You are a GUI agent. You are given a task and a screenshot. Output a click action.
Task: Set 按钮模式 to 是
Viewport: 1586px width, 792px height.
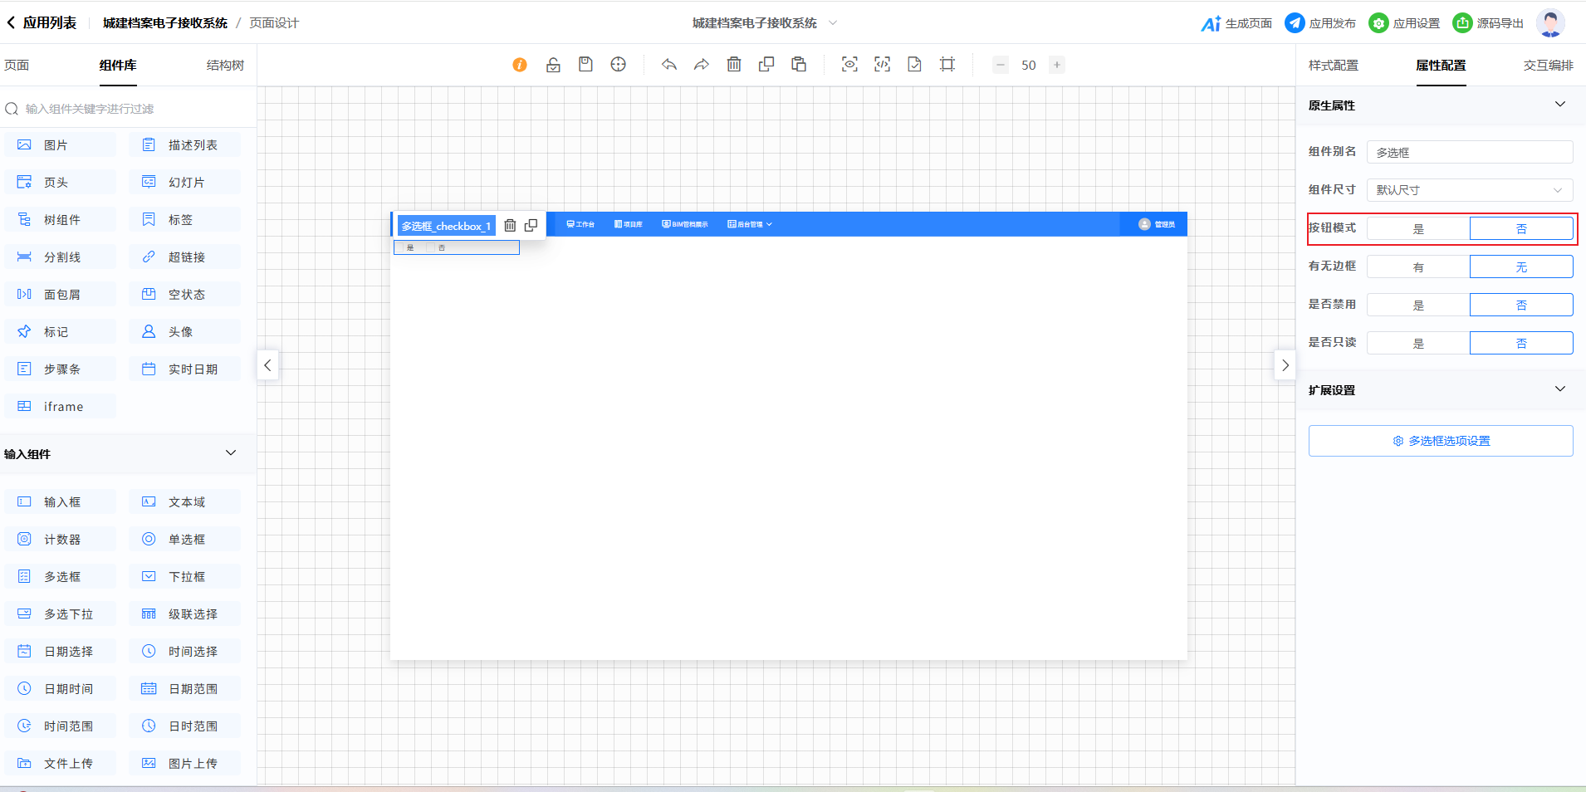pyautogui.click(x=1418, y=229)
